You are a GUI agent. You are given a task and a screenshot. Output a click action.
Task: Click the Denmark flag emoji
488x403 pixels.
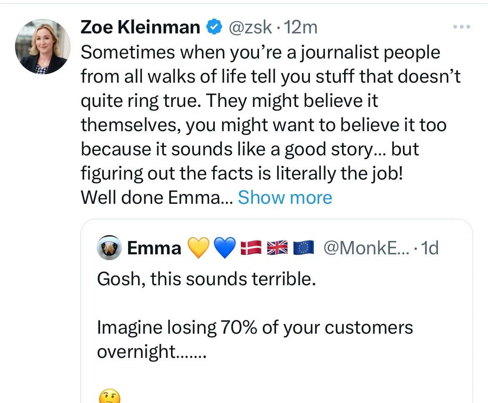tap(250, 248)
